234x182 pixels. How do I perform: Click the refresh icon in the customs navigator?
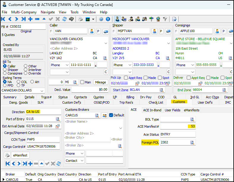pos(58,164)
